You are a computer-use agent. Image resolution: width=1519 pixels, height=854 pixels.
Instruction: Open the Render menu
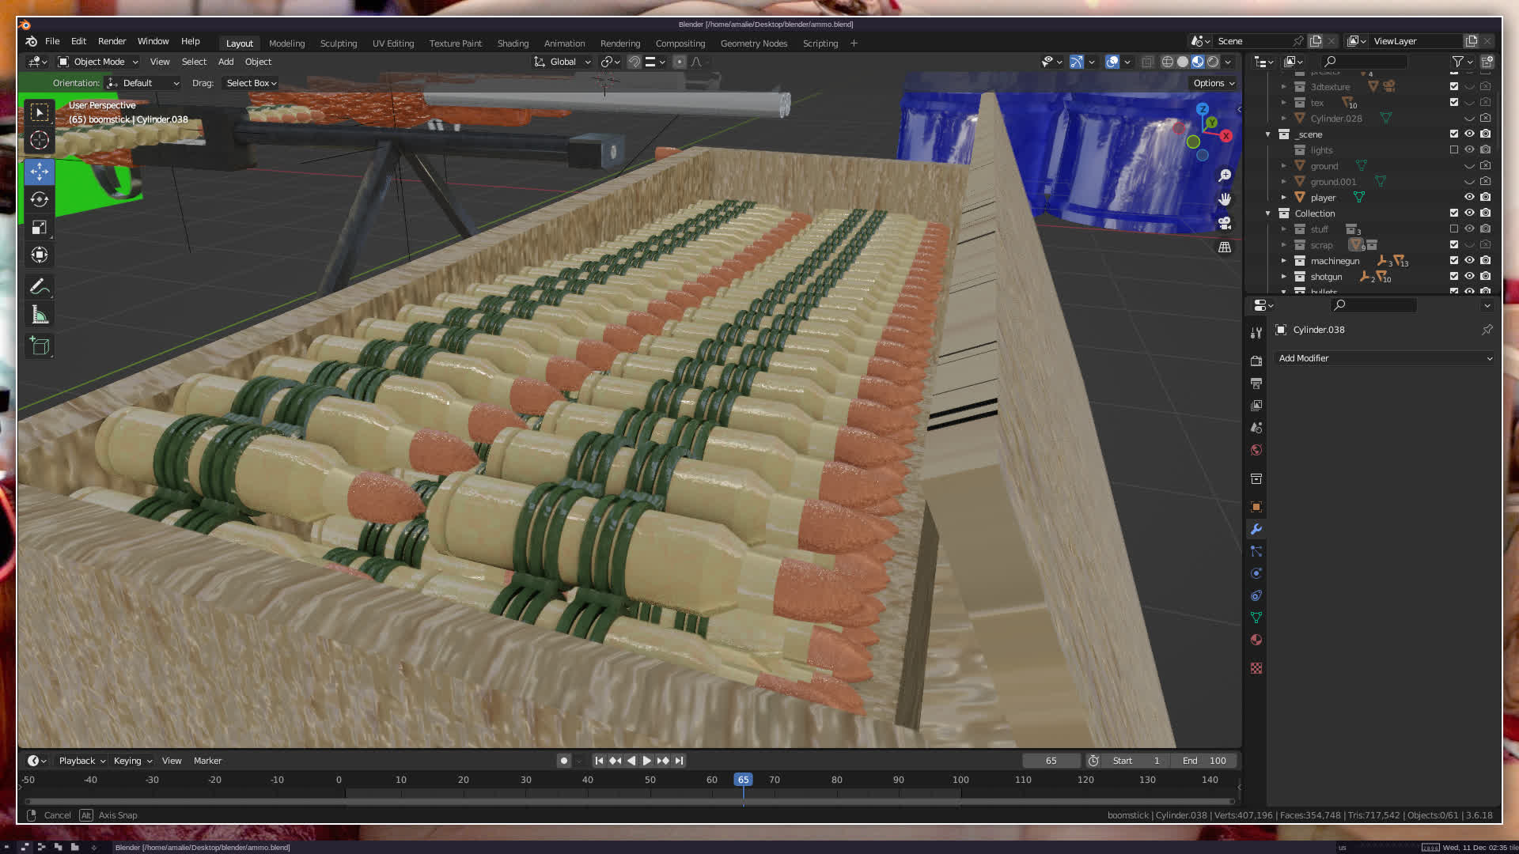click(x=112, y=41)
